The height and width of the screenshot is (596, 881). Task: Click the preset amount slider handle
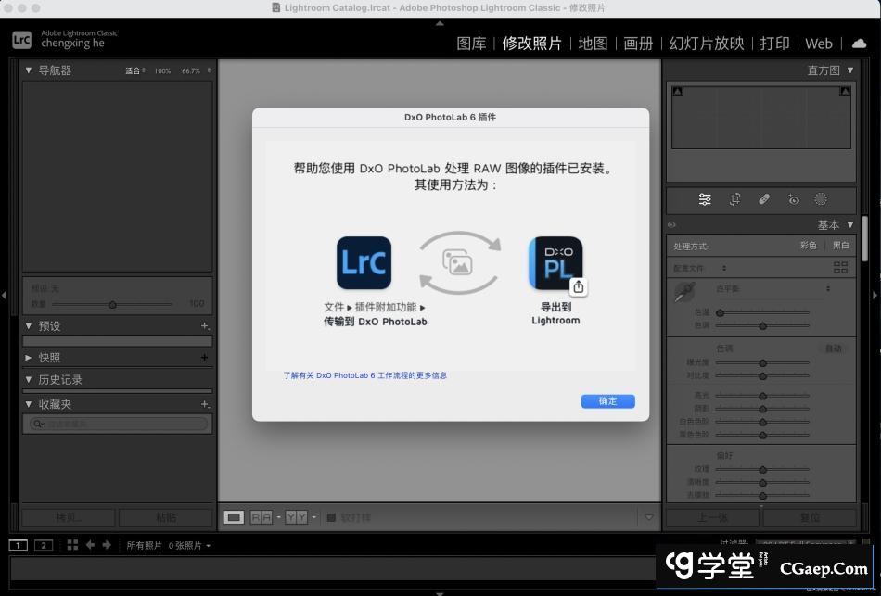[x=112, y=304]
